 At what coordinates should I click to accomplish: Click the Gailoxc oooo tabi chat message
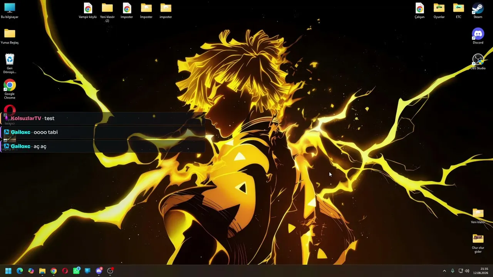103,132
